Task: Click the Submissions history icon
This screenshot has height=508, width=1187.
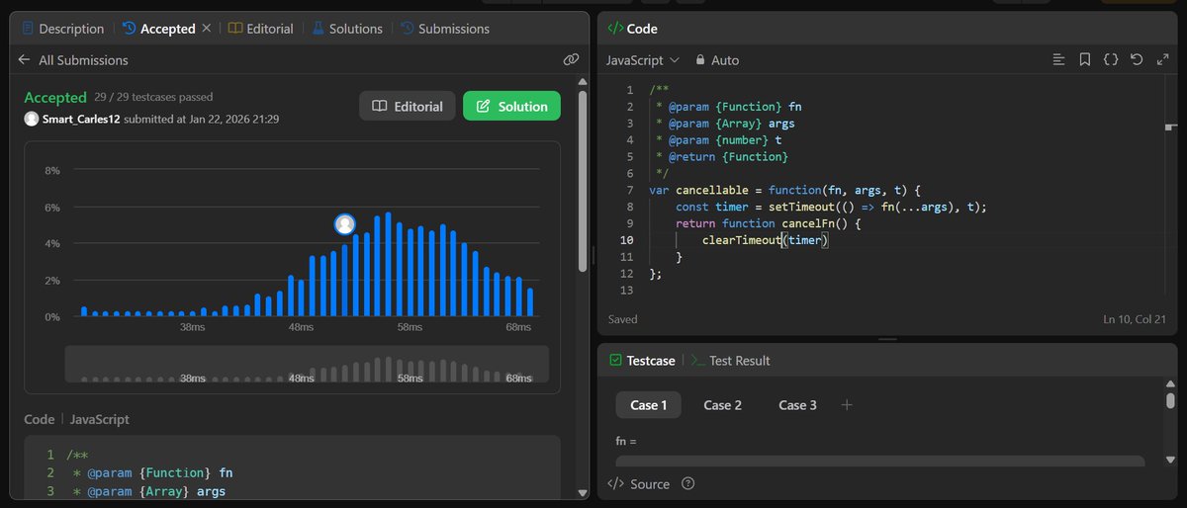Action: [407, 29]
